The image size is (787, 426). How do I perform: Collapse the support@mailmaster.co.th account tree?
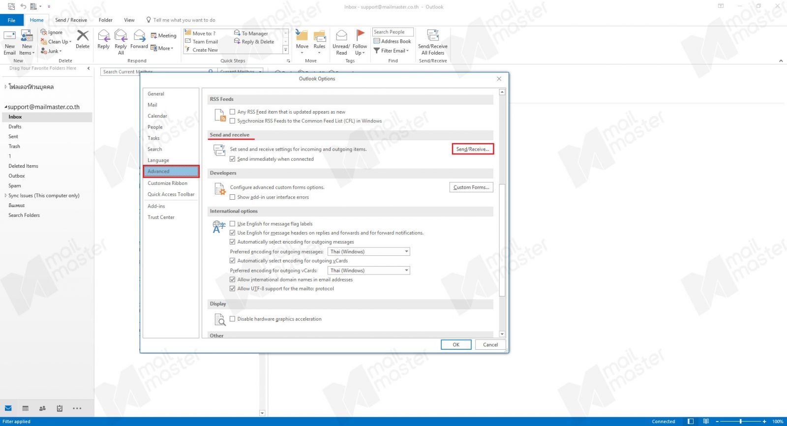[x=5, y=107]
